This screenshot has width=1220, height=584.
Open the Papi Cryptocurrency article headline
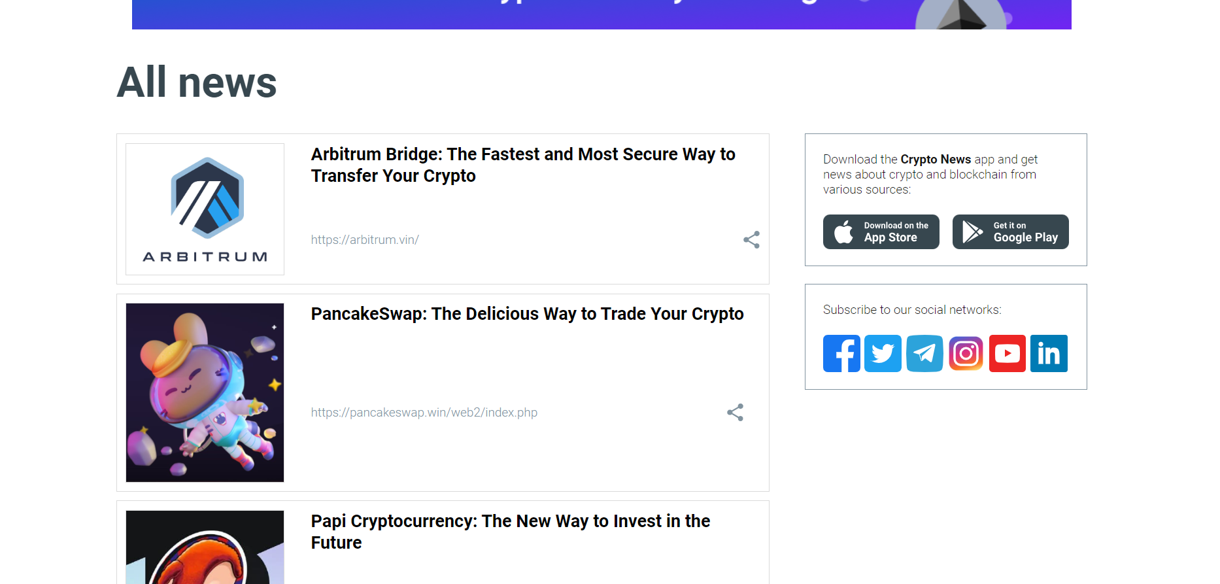pos(510,532)
